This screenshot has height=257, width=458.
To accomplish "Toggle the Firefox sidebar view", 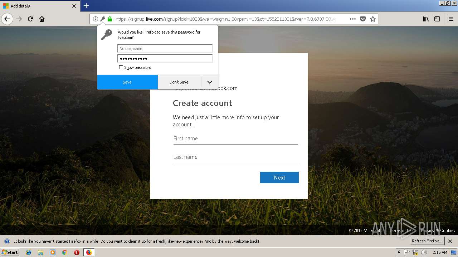I will tap(437, 19).
